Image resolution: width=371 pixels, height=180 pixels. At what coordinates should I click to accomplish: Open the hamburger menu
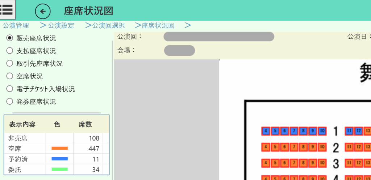pos(7,9)
